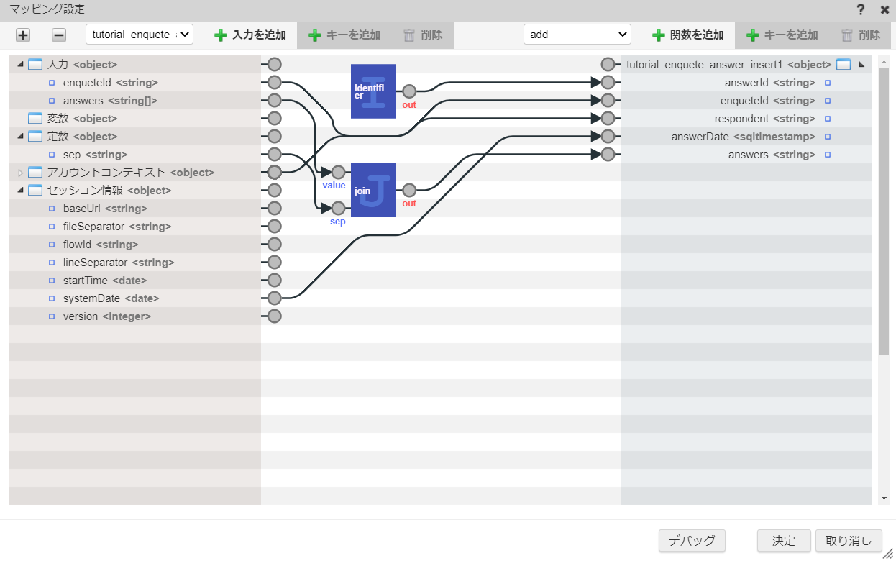Click the answers string[] connector node
The image size is (896, 561).
point(274,101)
